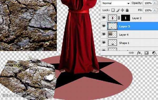Open the Opacity slider arrow

[155, 3]
